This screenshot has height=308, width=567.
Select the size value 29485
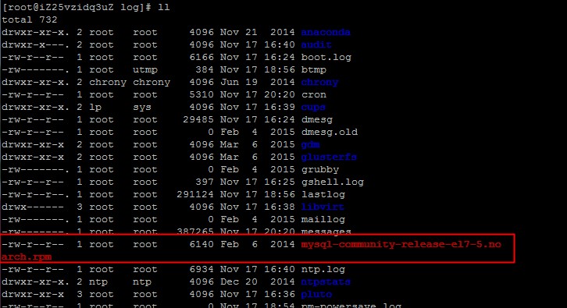point(198,119)
